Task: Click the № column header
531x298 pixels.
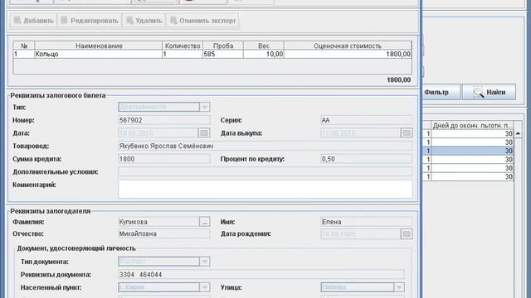Action: tap(24, 46)
